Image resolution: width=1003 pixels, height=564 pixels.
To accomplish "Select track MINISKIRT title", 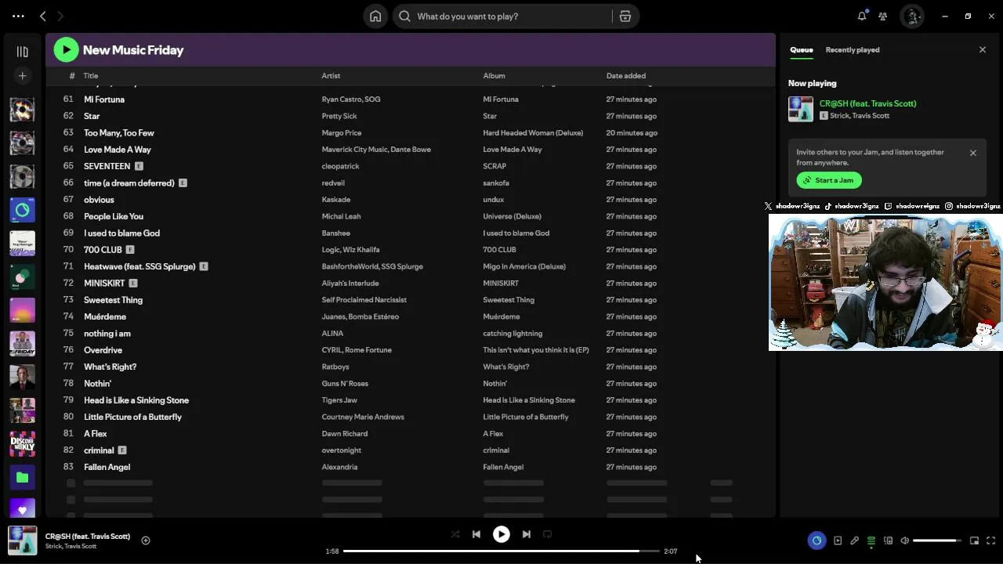I will [104, 284].
